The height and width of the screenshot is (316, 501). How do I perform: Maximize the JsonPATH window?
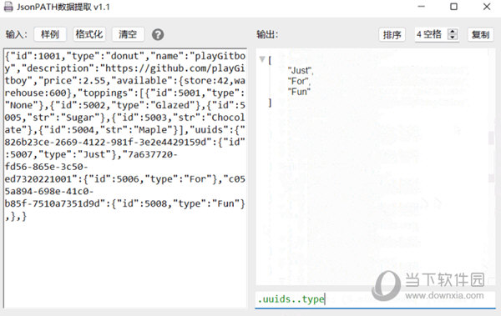pos(453,7)
